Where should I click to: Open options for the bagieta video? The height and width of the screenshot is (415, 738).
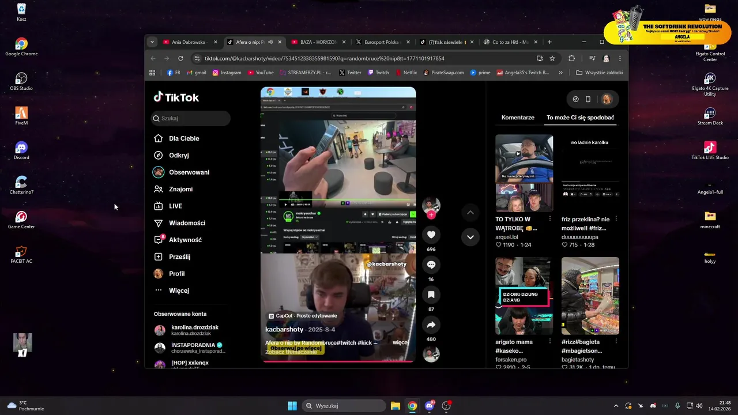(x=616, y=342)
